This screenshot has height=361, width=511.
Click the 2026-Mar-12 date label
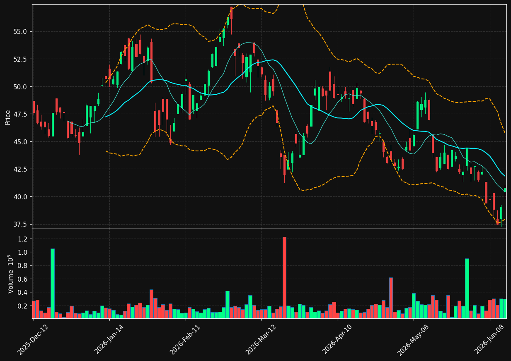262,339
